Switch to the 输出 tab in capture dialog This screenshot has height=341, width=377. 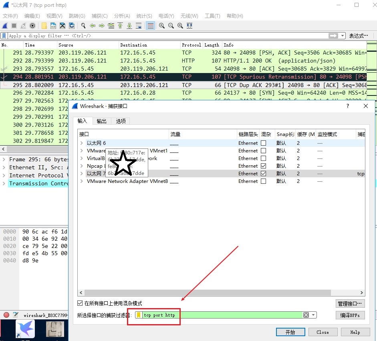(101, 121)
